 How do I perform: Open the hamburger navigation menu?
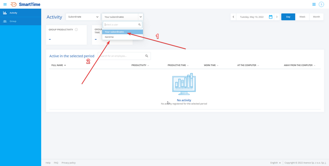pyautogui.click(x=5, y=4)
